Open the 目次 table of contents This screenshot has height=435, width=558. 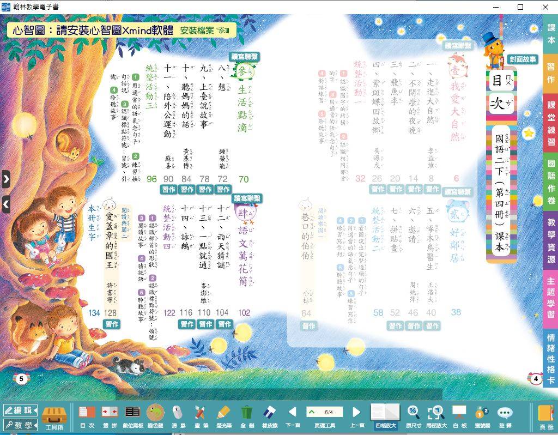pos(87,417)
